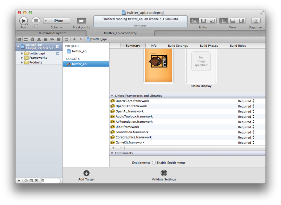Open the Organizer window

pyautogui.click(x=256, y=21)
